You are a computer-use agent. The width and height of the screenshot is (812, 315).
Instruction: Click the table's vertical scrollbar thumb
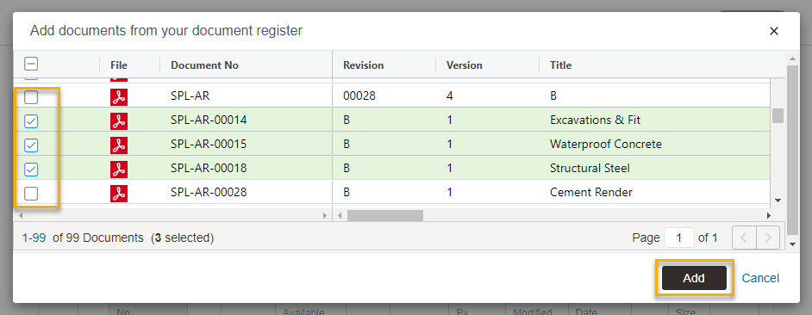coord(778,115)
